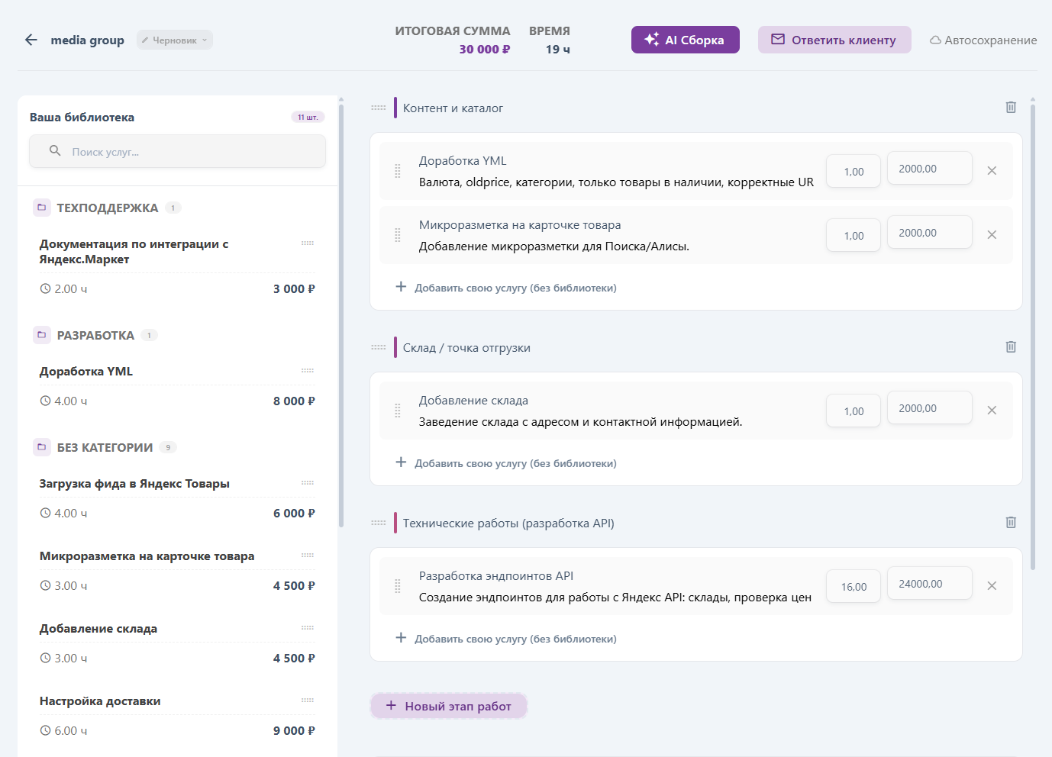Click the 19 ч total time value
1052x757 pixels.
tap(557, 49)
